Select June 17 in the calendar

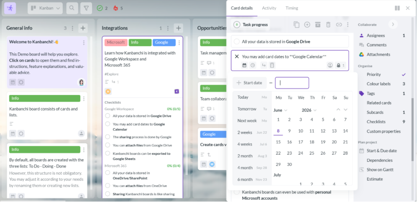click(x=301, y=142)
